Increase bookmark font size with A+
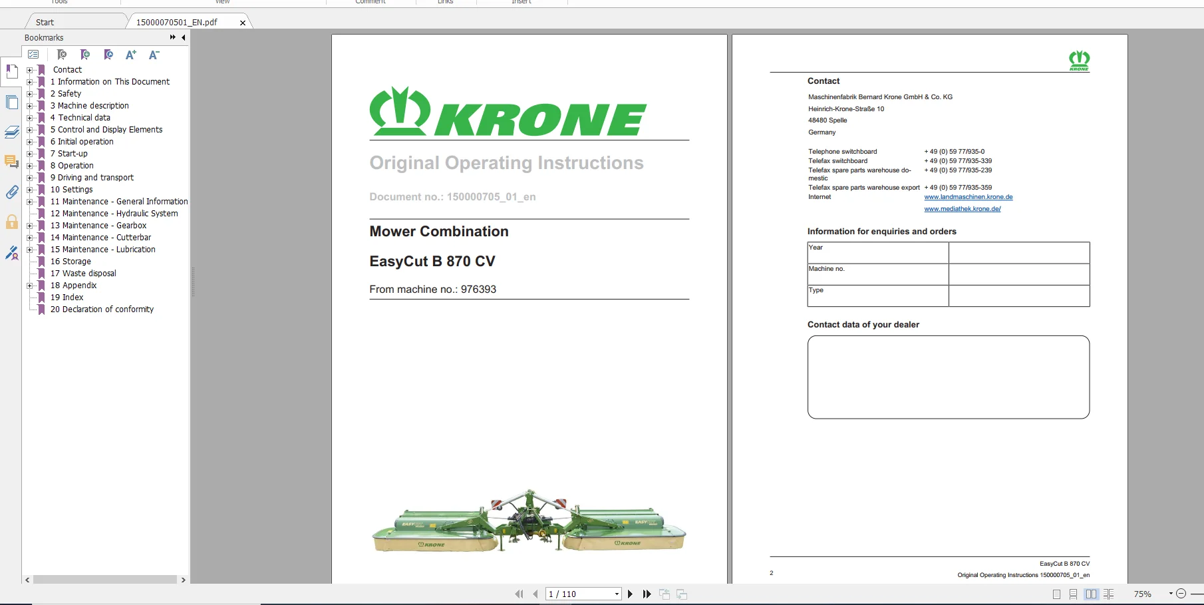1204x605 pixels. pyautogui.click(x=131, y=55)
